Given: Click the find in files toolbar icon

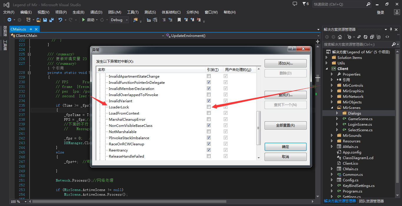Looking at the screenshot, I should (x=135, y=20).
